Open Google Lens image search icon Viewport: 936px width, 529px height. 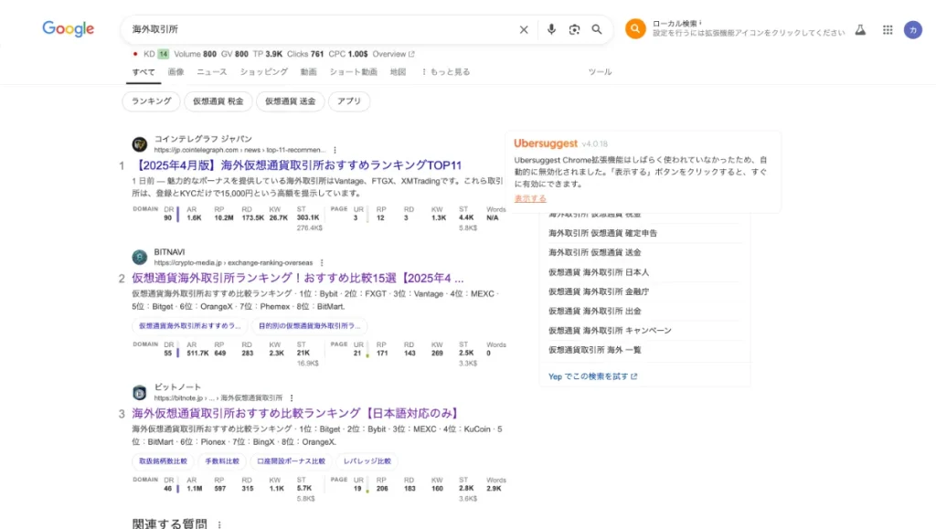point(574,29)
